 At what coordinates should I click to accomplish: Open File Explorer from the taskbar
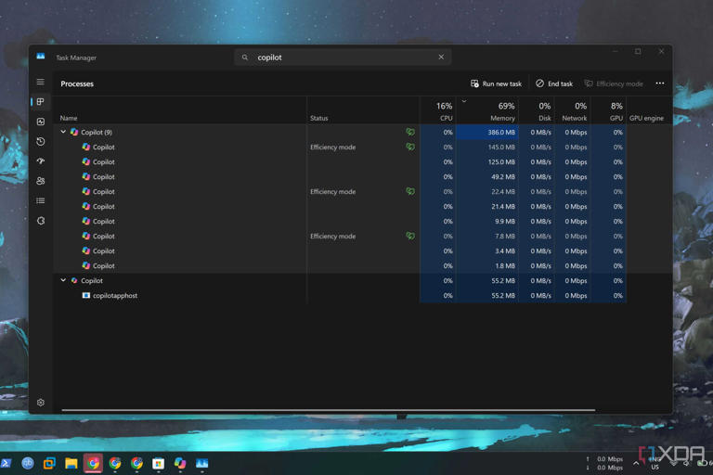point(71,463)
